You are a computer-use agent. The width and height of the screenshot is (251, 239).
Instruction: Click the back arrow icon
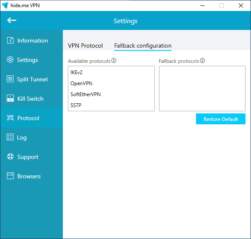(12, 20)
